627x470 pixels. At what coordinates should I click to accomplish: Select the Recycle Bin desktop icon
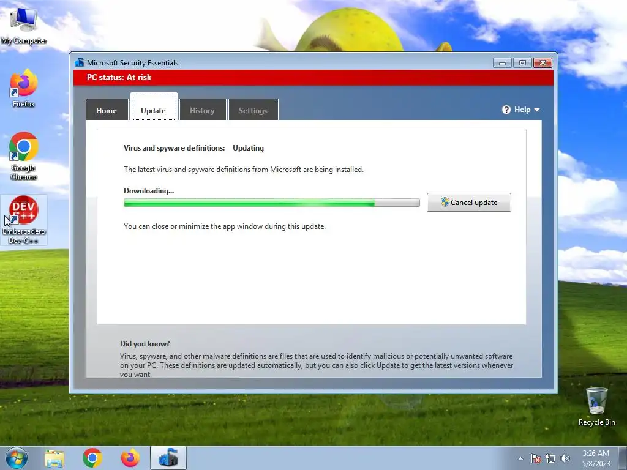tap(596, 406)
